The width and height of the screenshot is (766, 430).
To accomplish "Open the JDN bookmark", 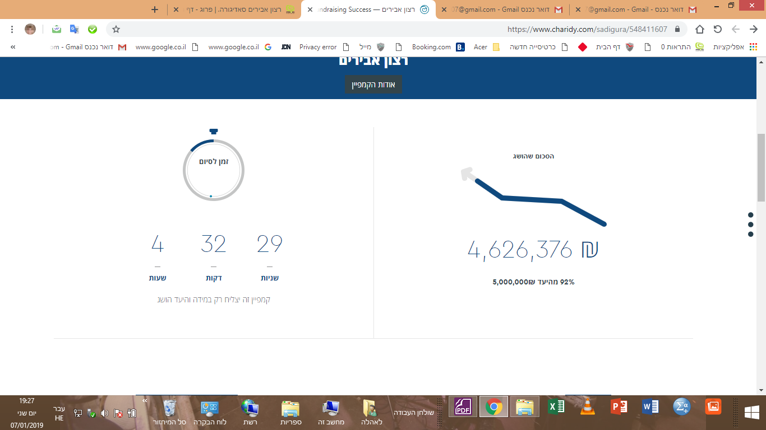I will (x=286, y=47).
